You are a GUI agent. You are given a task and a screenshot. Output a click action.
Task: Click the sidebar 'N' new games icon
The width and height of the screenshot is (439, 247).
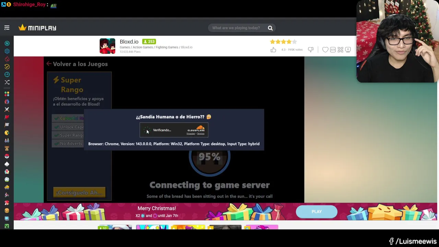(x=7, y=44)
